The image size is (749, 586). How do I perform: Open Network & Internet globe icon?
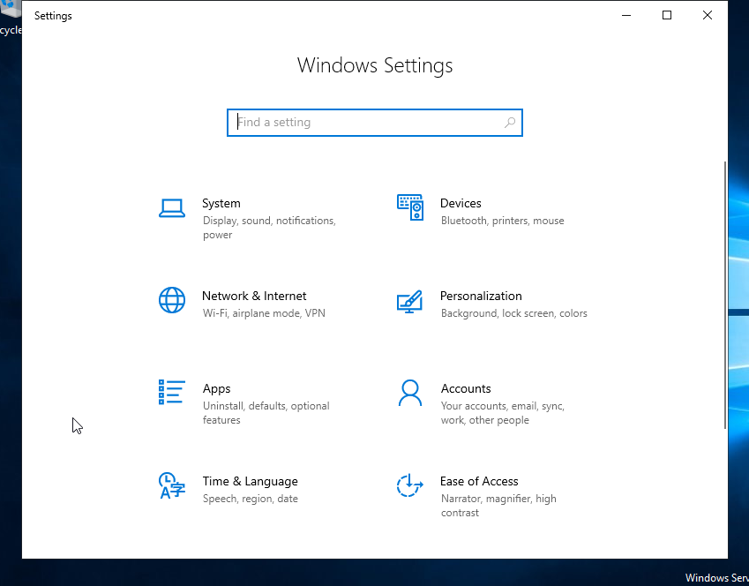172,300
